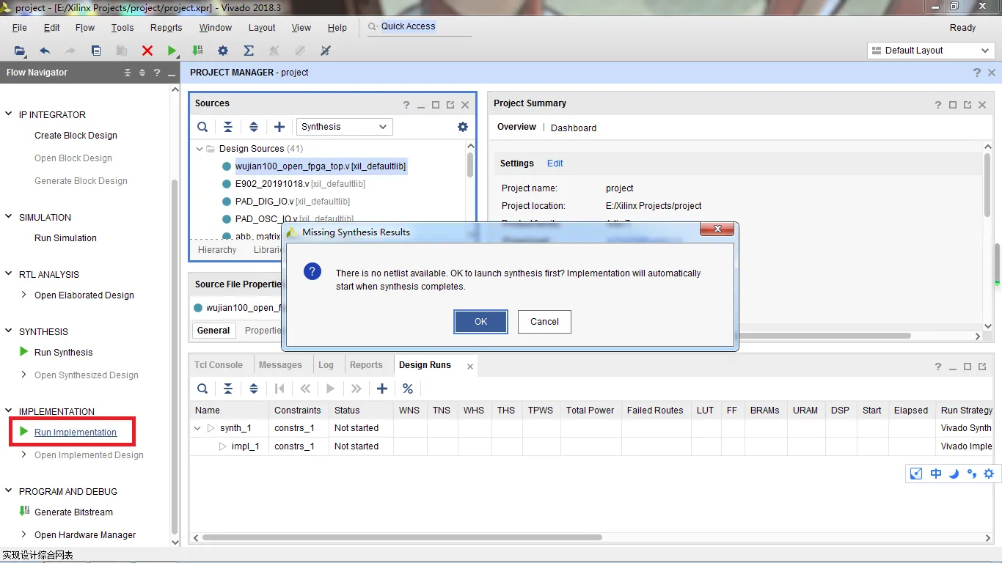The height and width of the screenshot is (563, 1002).
Task: Click the Generate Bitstream toolbar icon
Action: tap(197, 51)
